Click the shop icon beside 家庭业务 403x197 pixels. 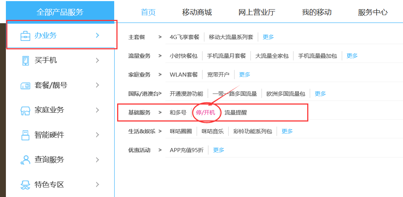click(x=25, y=110)
